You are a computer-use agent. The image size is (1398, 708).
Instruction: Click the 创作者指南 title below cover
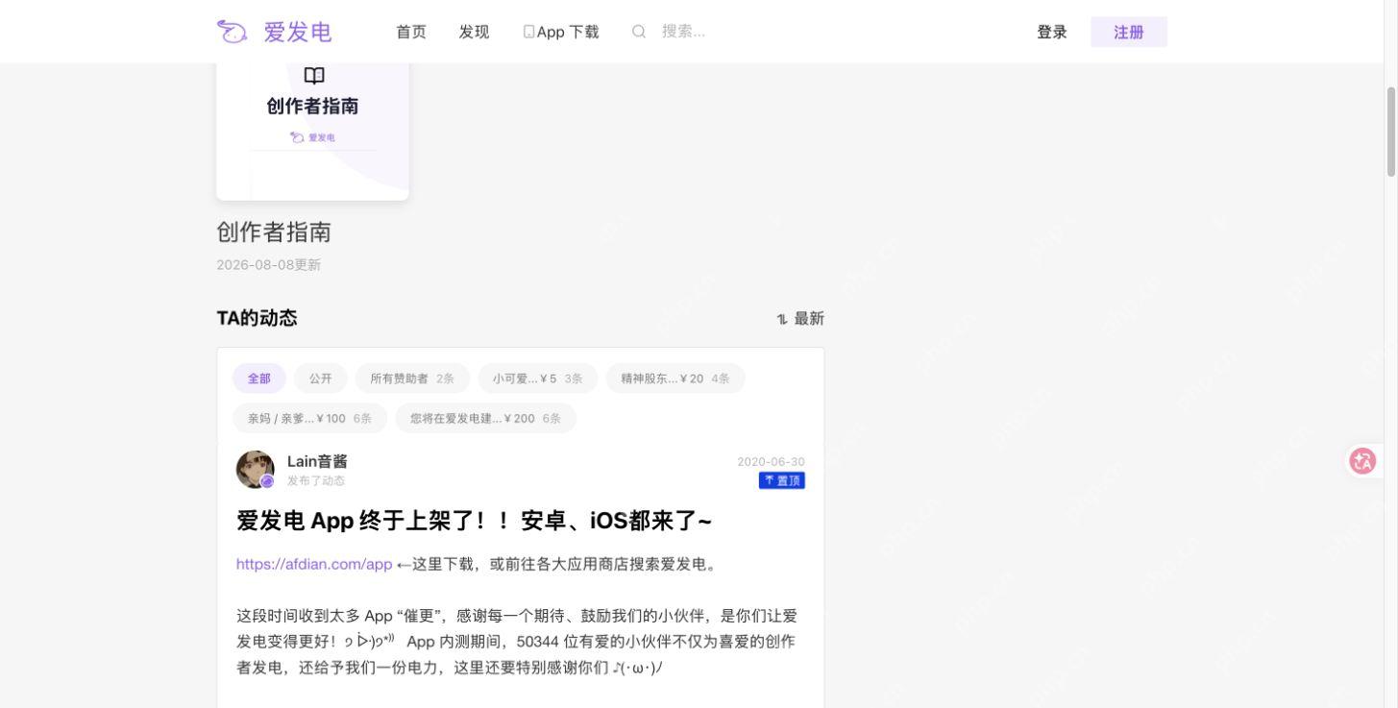coord(274,232)
